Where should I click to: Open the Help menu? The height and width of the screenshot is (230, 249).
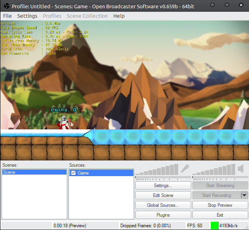(119, 16)
